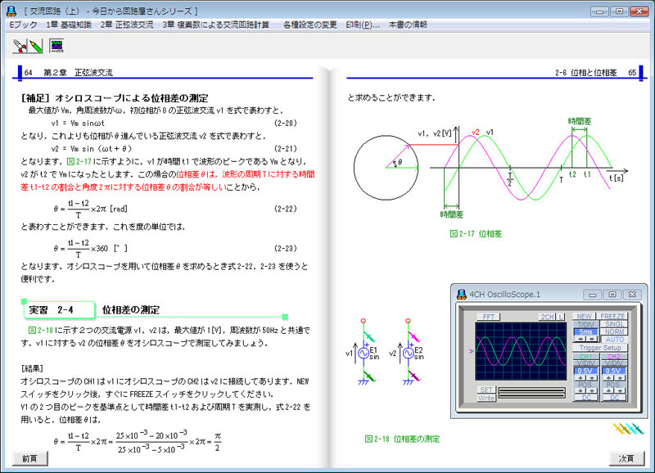This screenshot has height=473, width=655.
Task: Click the phasor circle diagram in figure 2-17
Action: [386, 168]
